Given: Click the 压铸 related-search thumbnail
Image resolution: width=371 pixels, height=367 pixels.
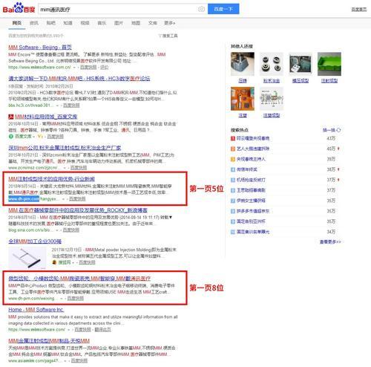Looking at the screenshot, I should pos(243,64).
